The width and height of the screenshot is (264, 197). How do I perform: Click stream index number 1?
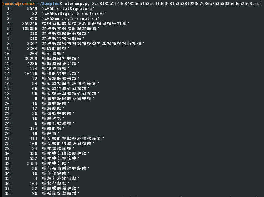click(x=10, y=9)
